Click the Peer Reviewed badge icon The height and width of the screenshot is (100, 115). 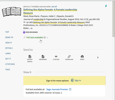coord(24,32)
